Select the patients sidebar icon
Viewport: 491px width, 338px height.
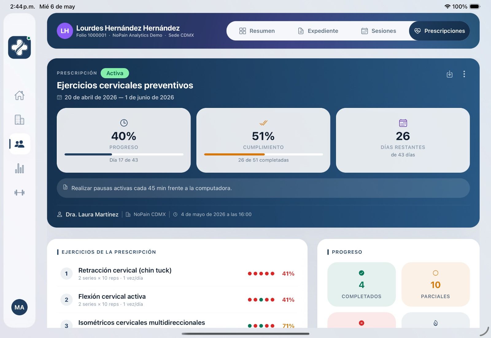pos(20,144)
